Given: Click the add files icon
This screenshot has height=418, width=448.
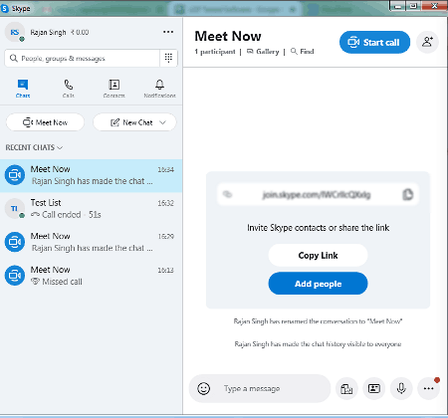Looking at the screenshot, I should 346,388.
